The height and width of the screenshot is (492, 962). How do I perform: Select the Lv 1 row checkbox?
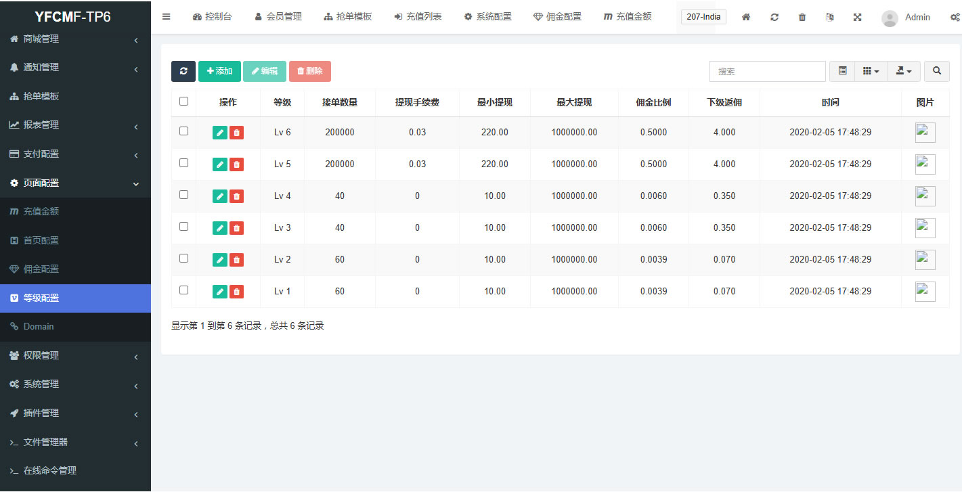183,290
